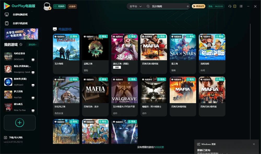Open the 星之海 Sea of Stars card

(183, 54)
